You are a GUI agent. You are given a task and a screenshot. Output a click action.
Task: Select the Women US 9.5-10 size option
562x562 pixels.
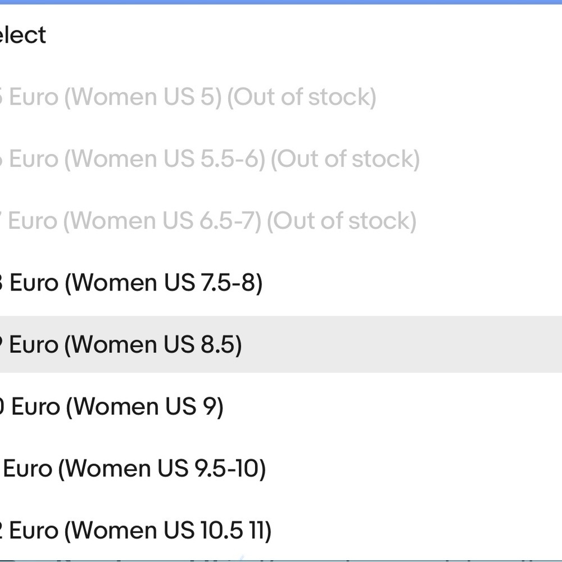281,469
